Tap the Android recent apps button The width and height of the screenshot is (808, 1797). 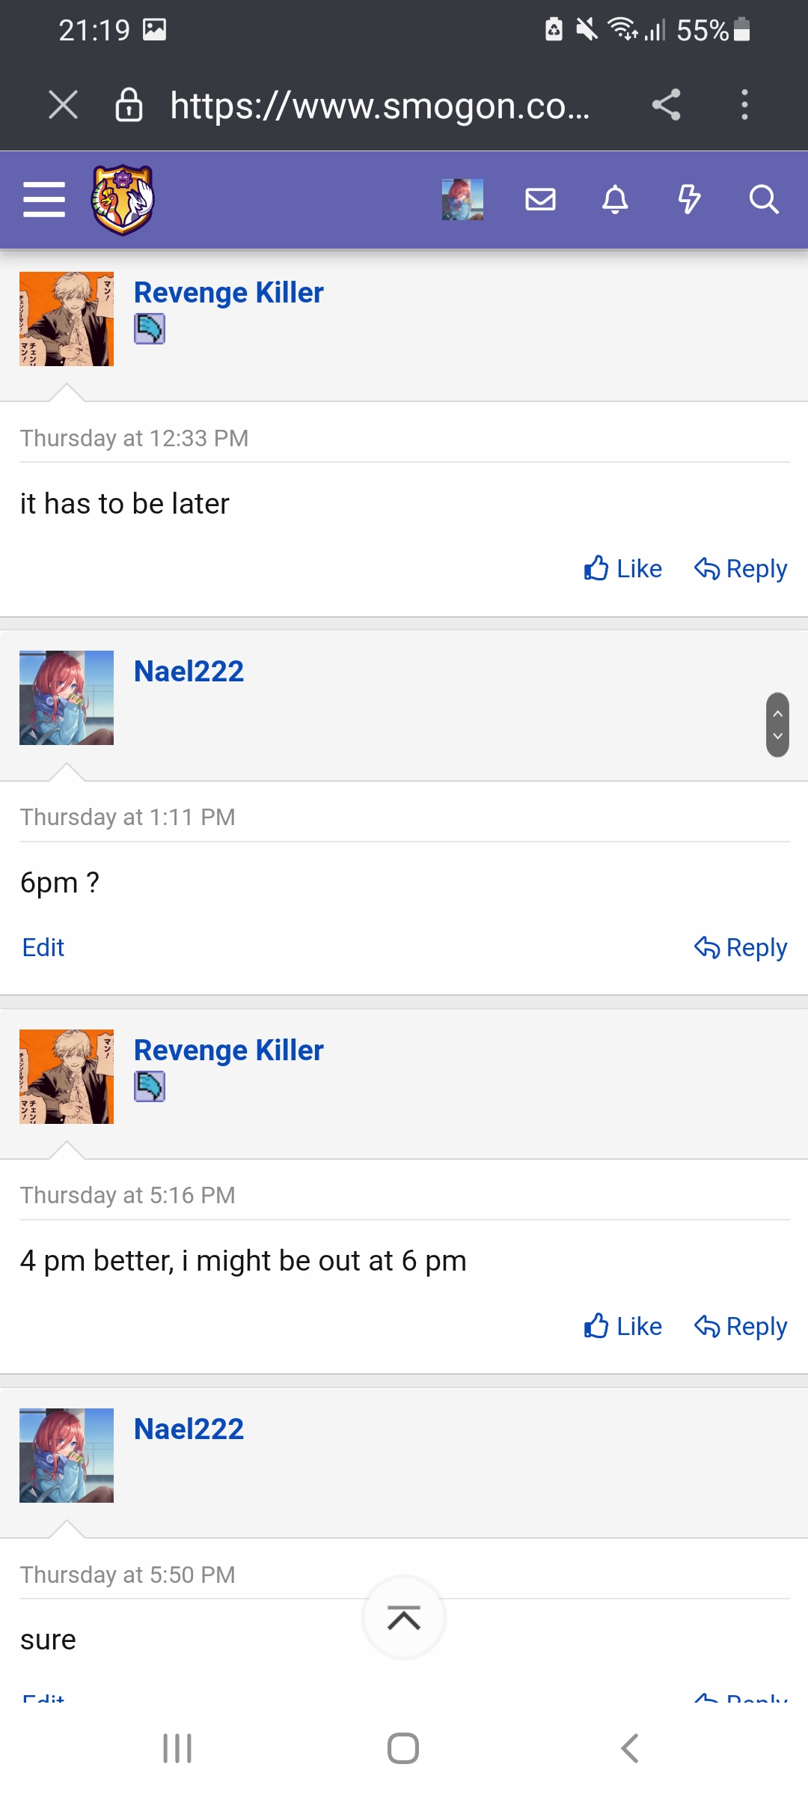tap(177, 1749)
